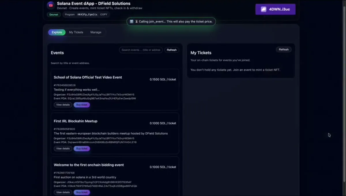Image resolution: width=346 pixels, height=196 pixels.
Task: Focus the Search events input field
Action: click(x=141, y=50)
